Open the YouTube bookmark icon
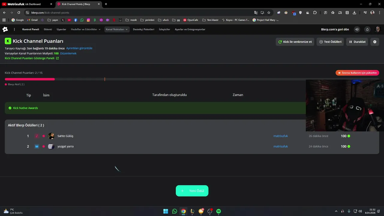384x216 pixels. 69,20
